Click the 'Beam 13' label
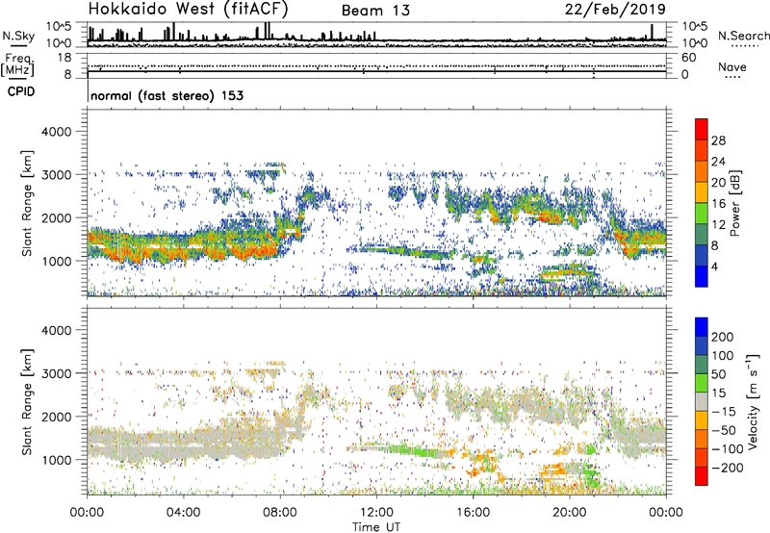The width and height of the screenshot is (770, 533). click(x=375, y=11)
